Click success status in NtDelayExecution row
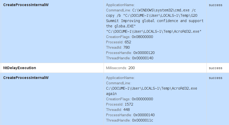229x125 pixels. pyautogui.click(x=215, y=68)
